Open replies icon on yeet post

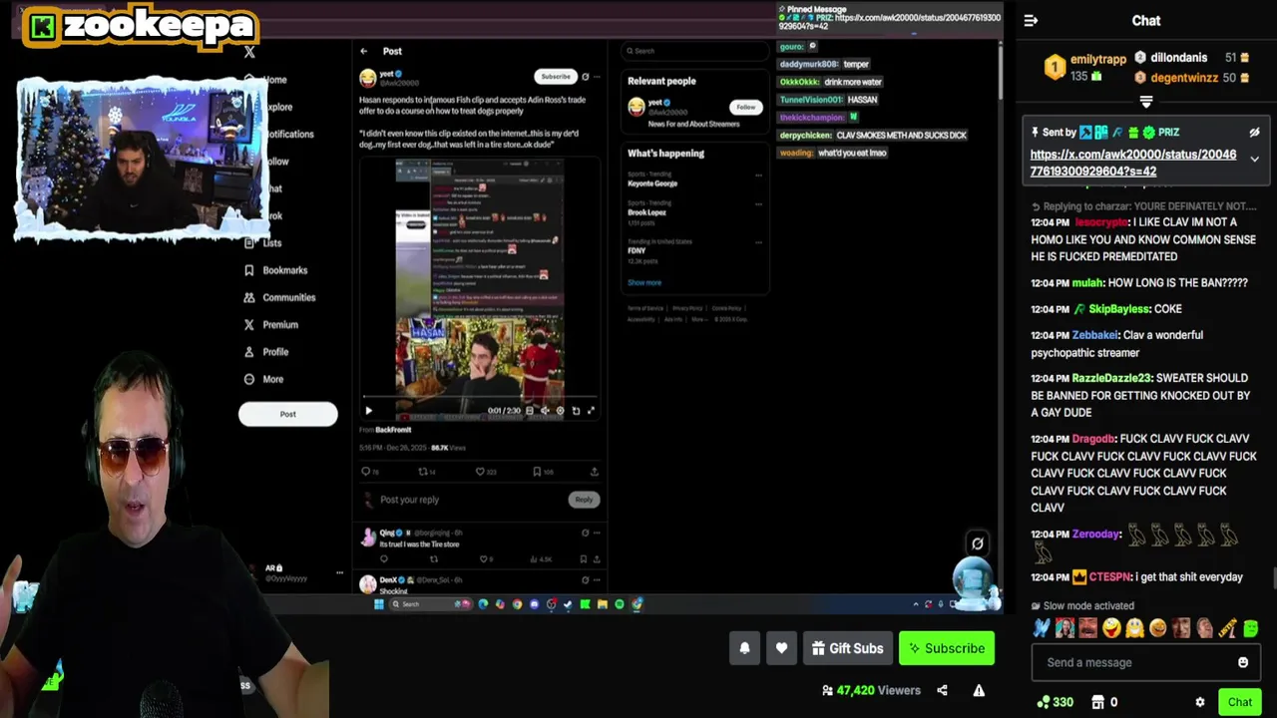[365, 472]
